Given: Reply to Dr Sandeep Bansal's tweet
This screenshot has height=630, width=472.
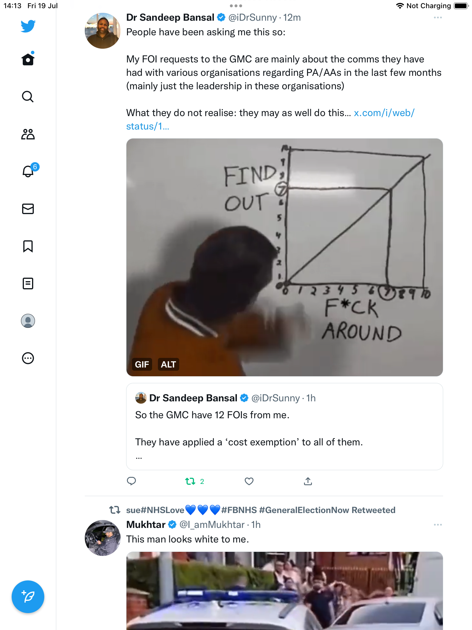Looking at the screenshot, I should (x=131, y=481).
